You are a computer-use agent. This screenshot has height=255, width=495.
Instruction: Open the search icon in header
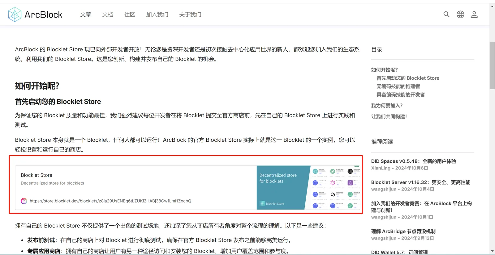point(446,14)
